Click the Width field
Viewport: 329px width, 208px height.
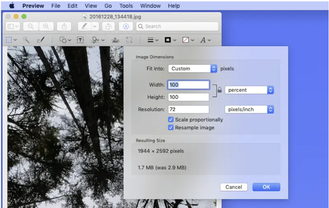(189, 85)
